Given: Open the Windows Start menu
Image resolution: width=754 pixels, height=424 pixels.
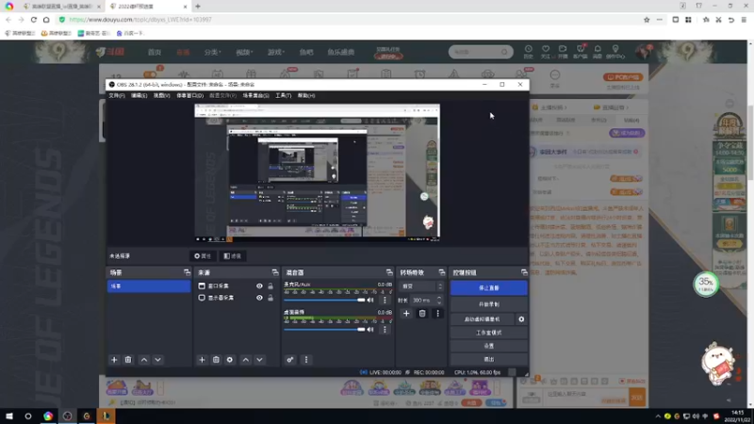Looking at the screenshot, I should click(x=9, y=416).
